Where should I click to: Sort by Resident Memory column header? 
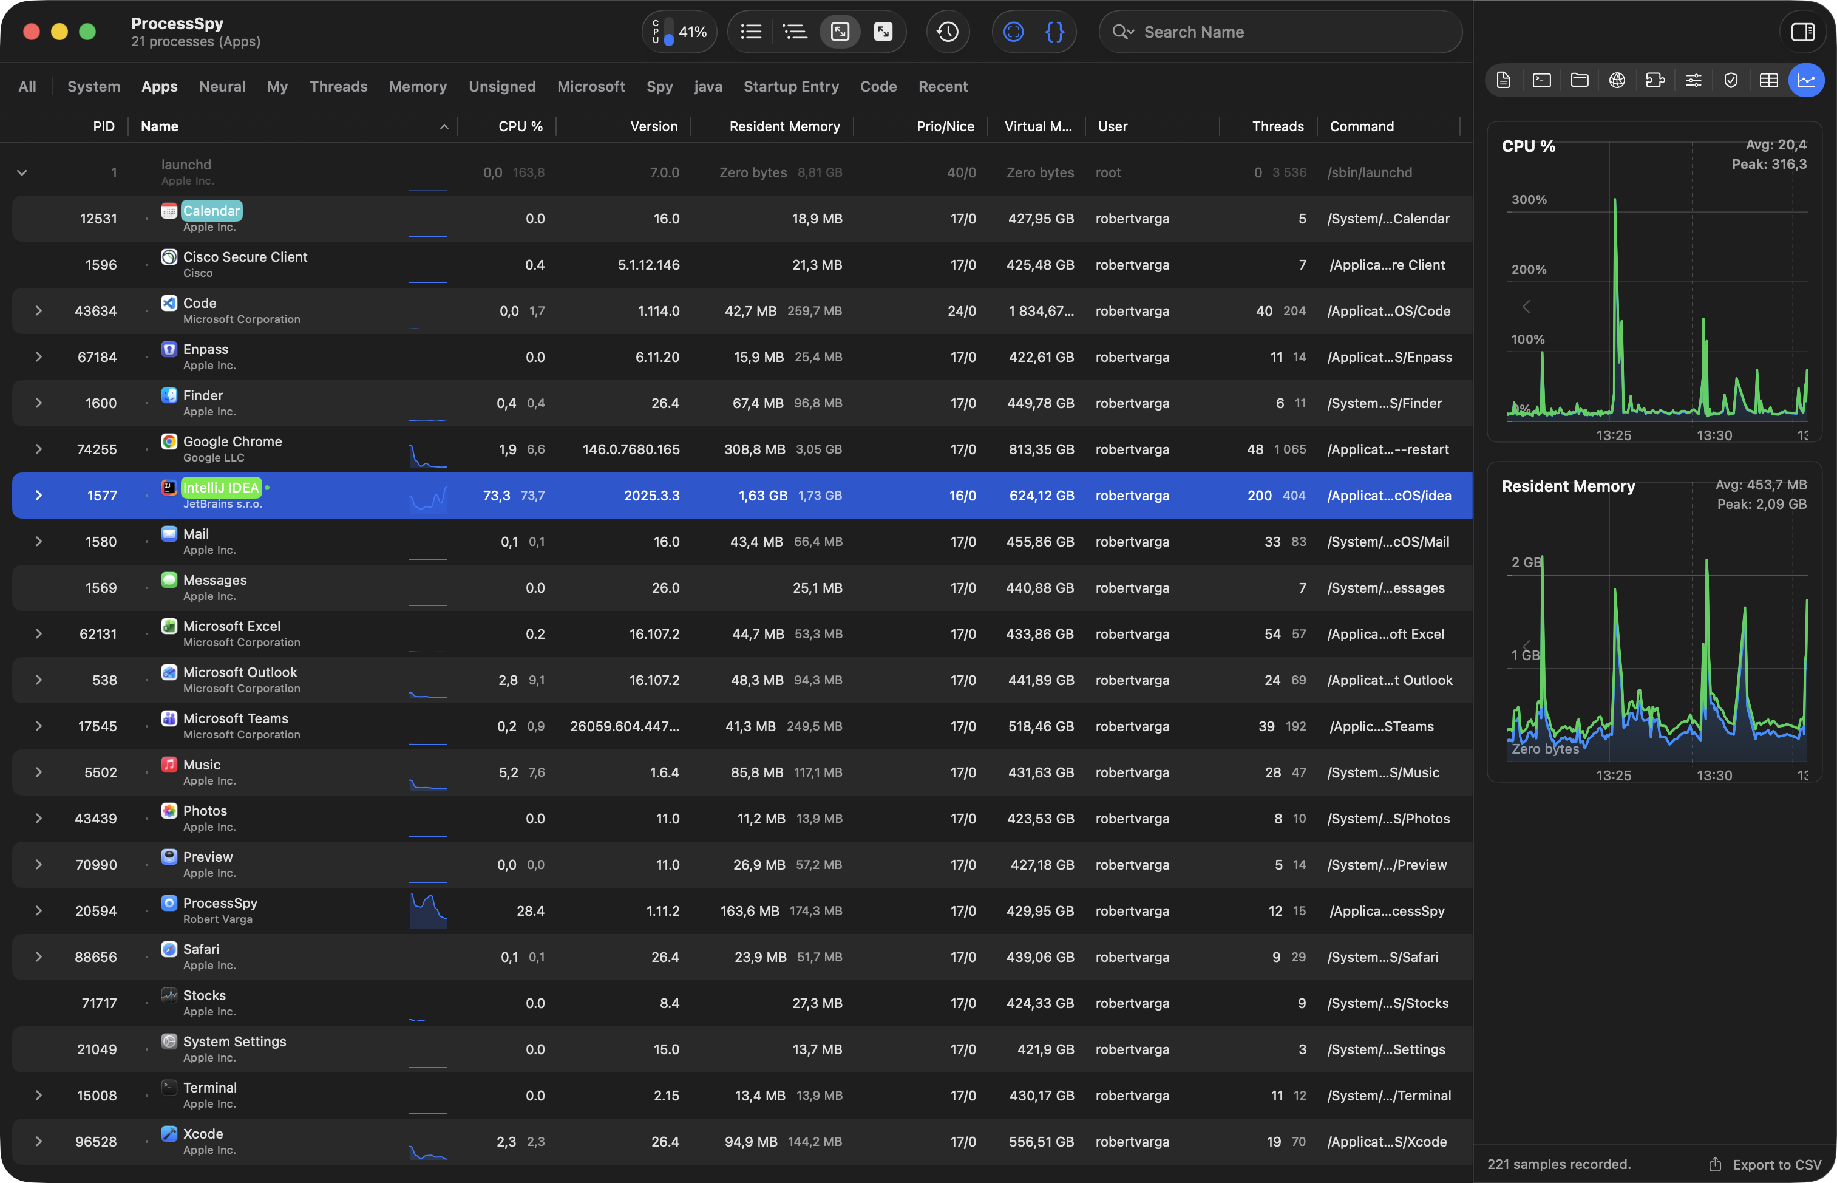(773, 126)
